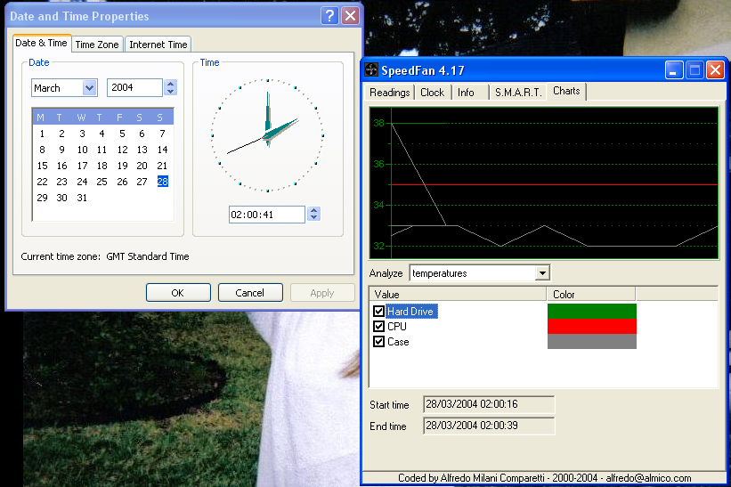Select the Date & Time tab
731x487 pixels.
pos(42,43)
